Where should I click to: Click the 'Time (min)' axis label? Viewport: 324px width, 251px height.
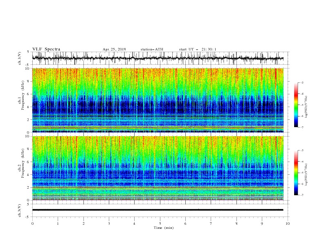pos(164,228)
